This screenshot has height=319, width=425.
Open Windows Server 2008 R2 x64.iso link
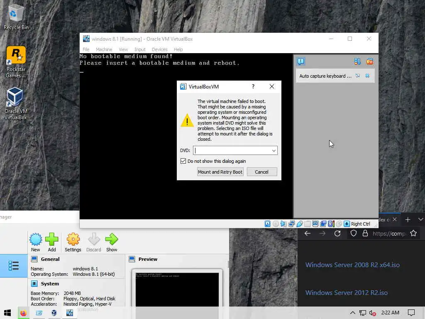point(352,265)
